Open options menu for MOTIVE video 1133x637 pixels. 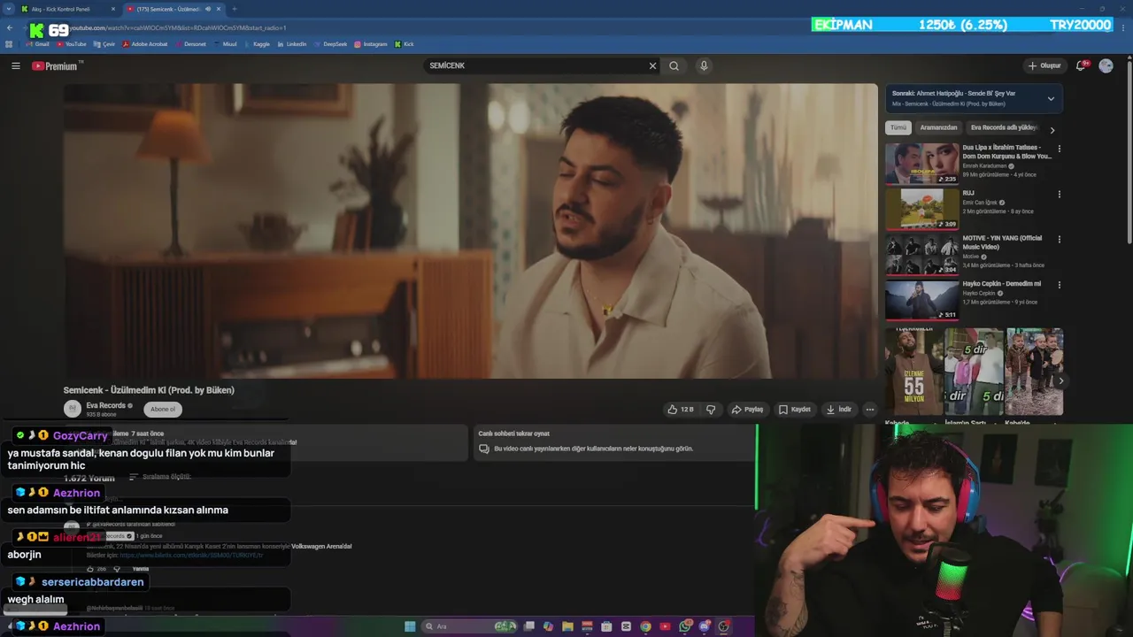pyautogui.click(x=1060, y=239)
